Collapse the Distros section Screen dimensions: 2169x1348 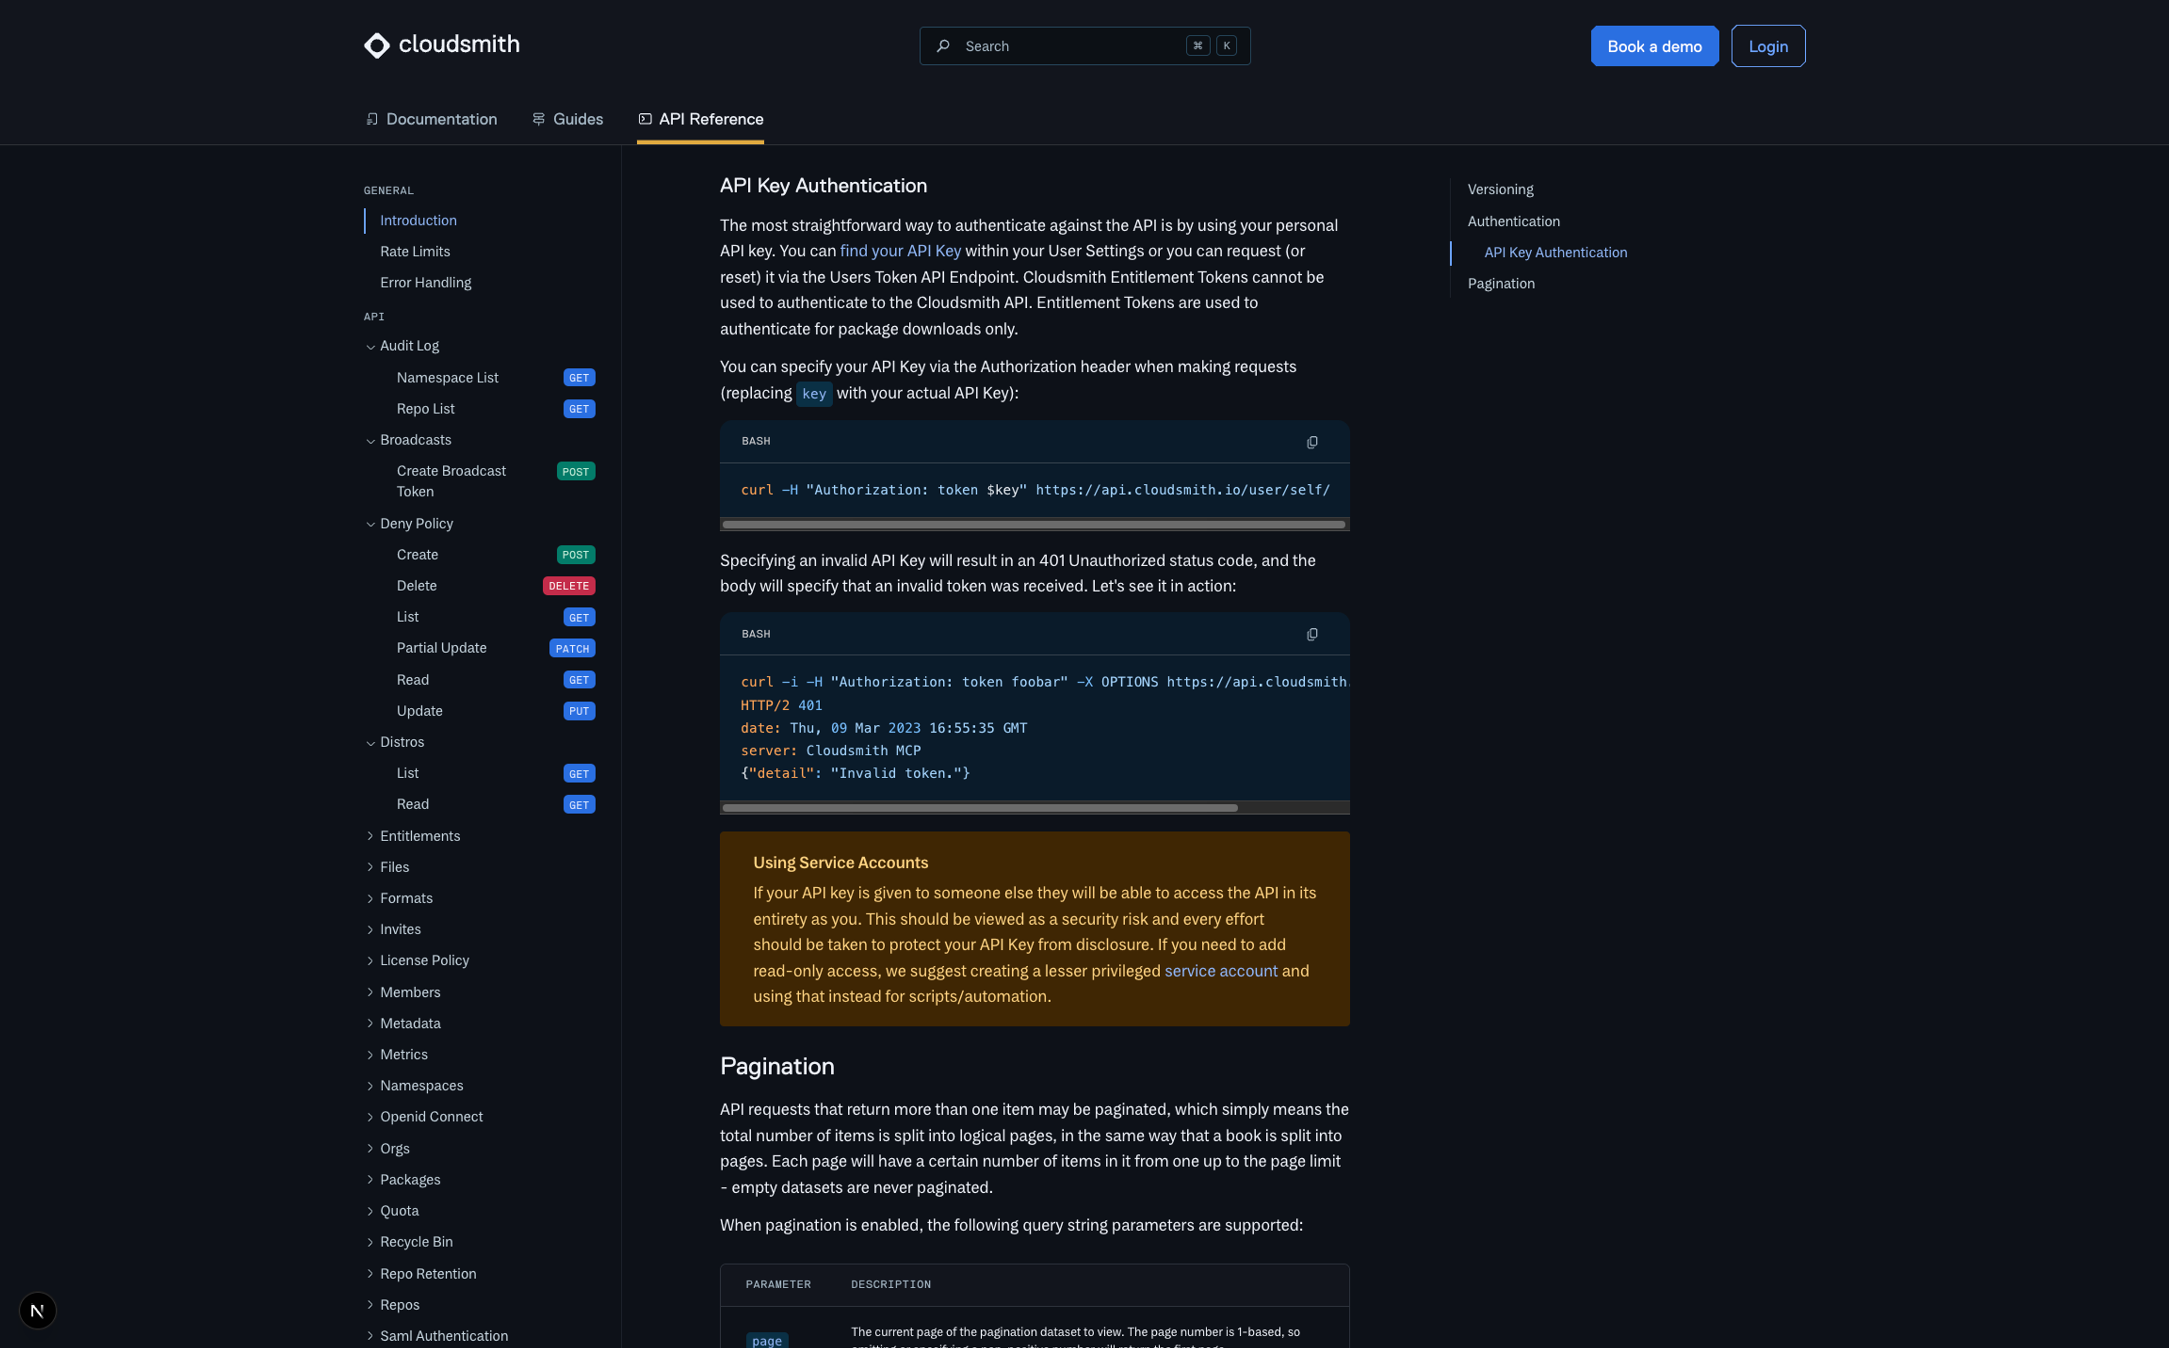(x=394, y=742)
